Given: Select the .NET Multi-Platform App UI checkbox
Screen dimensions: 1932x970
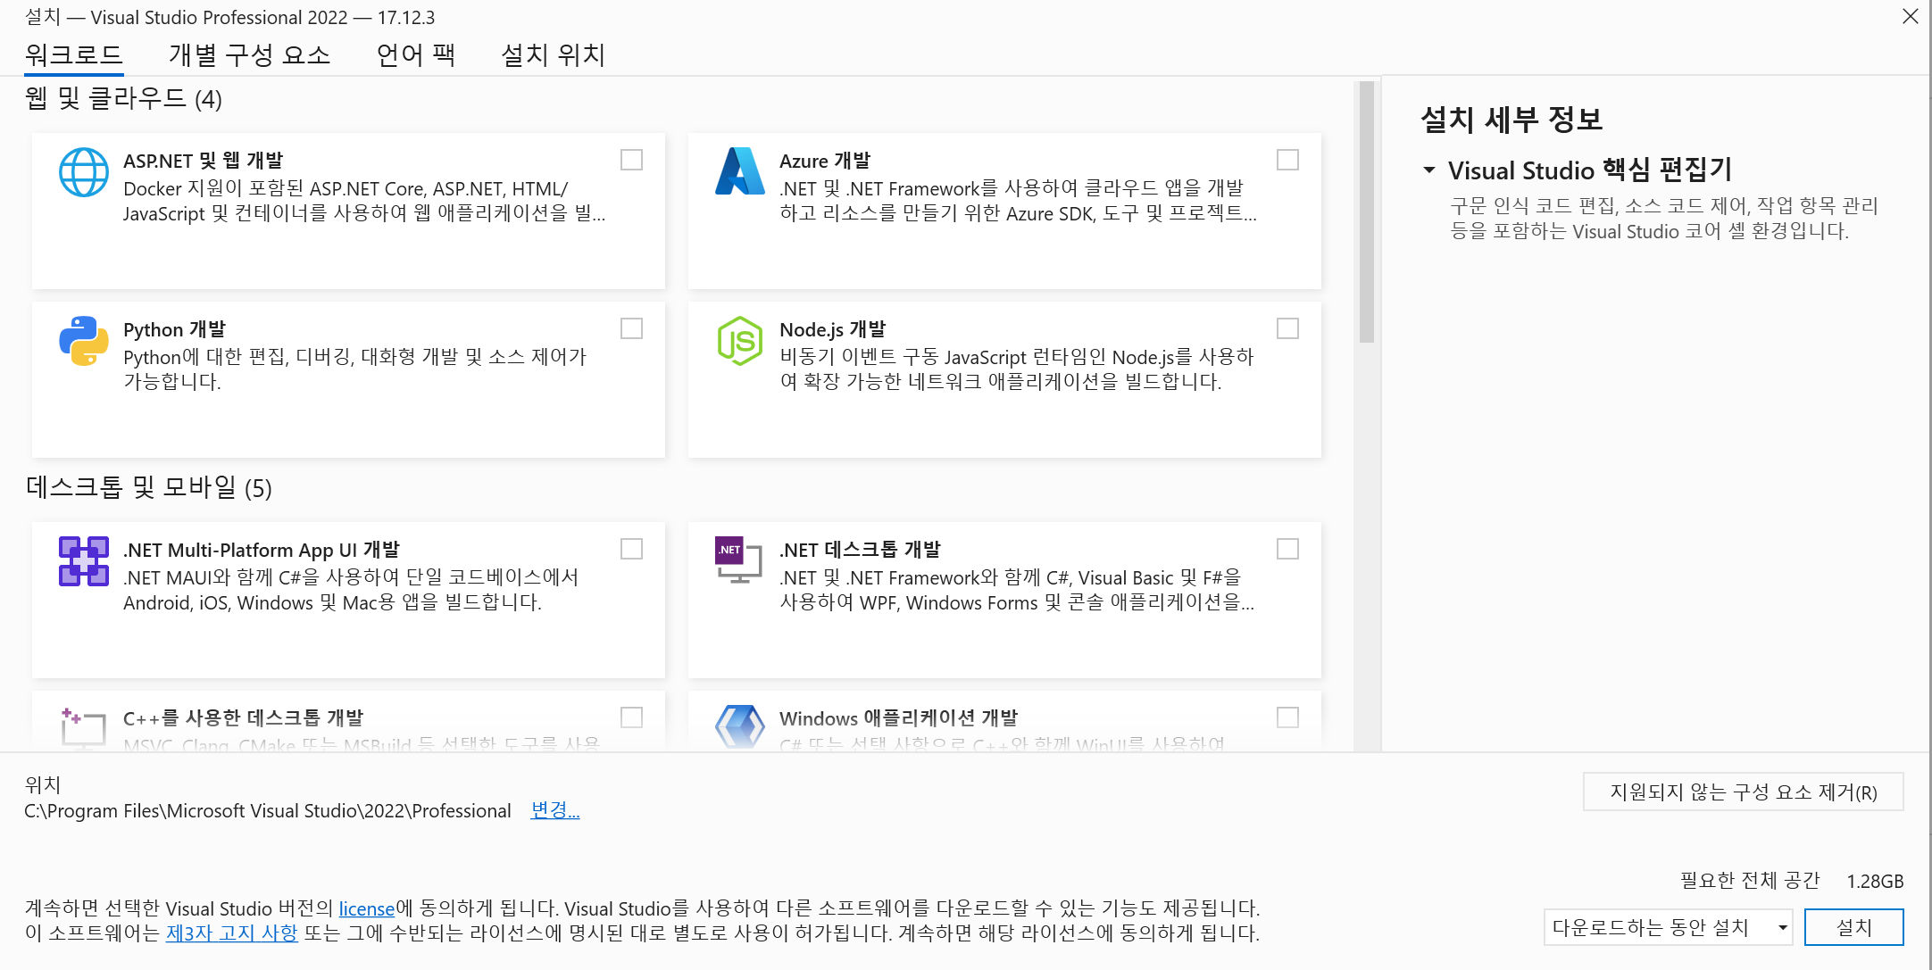Looking at the screenshot, I should tap(631, 549).
